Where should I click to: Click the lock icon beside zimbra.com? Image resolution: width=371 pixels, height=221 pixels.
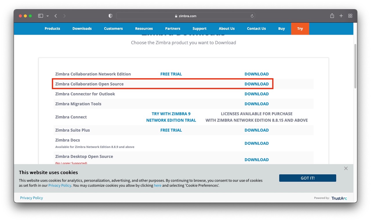(x=176, y=16)
